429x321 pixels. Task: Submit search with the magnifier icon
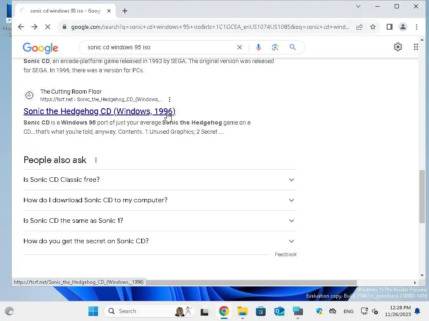pyautogui.click(x=292, y=47)
